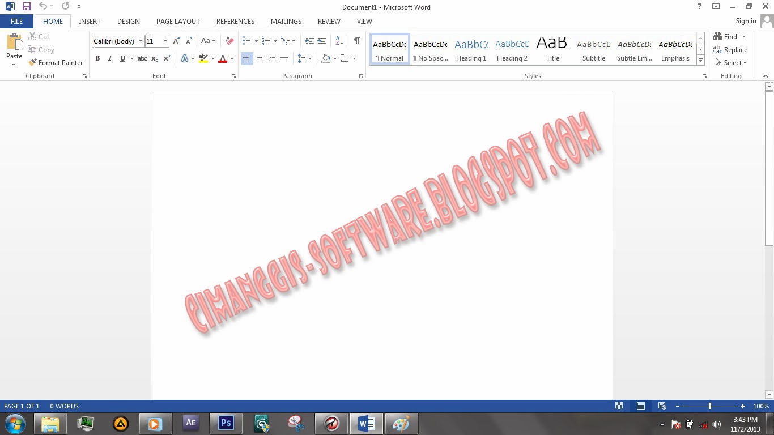
Task: Click Increase Indent icon
Action: click(322, 41)
